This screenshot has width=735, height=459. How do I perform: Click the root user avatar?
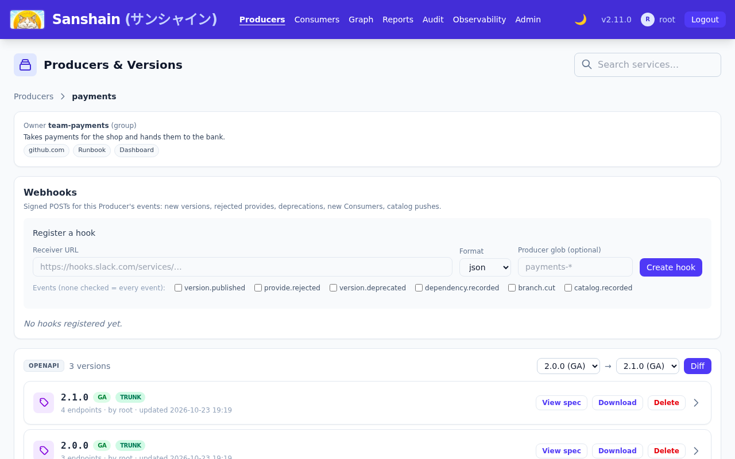pos(648,20)
